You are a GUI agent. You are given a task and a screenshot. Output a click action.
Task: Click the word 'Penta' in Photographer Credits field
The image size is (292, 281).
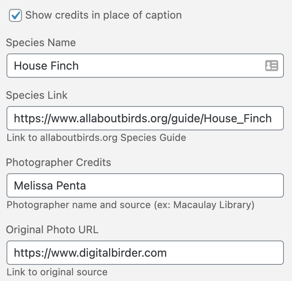pos(71,186)
